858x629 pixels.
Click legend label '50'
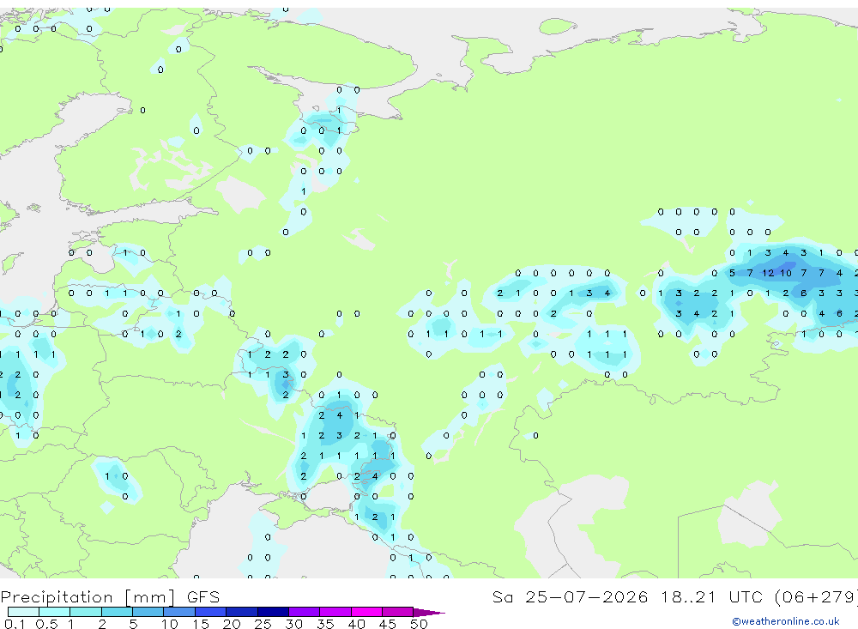[x=419, y=624]
